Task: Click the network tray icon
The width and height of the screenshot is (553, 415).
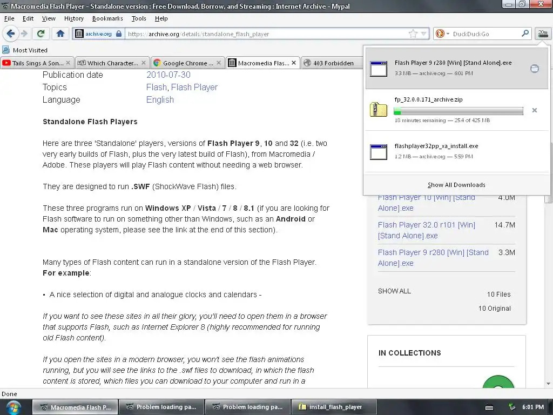Action: (512, 407)
